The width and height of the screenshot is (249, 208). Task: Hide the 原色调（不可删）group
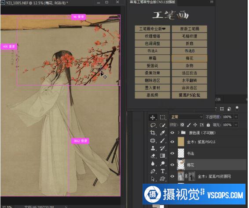pyautogui.click(x=172, y=133)
